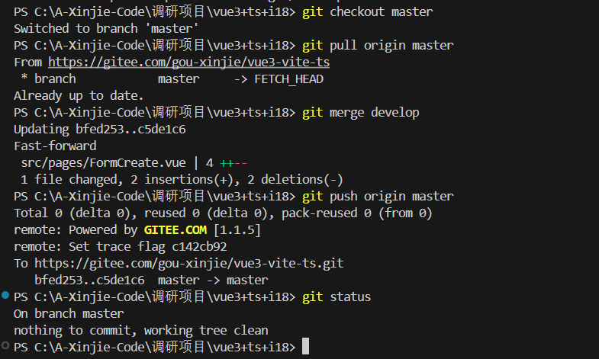Focus the terminal cursor at the final prompt

point(305,347)
